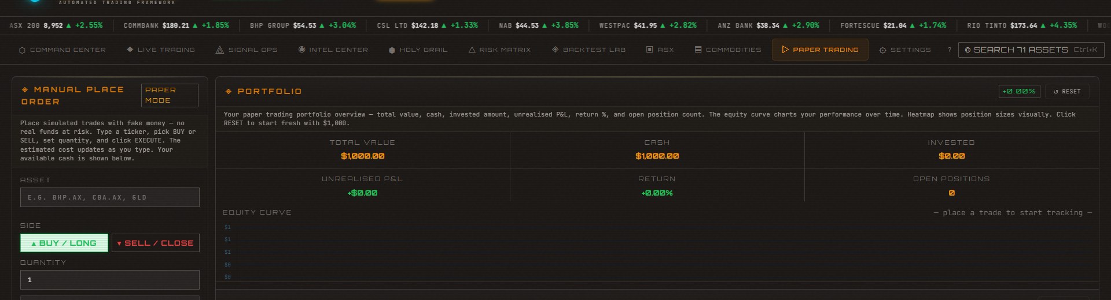Click the Backtest Lab diamond icon
The height and width of the screenshot is (300, 1111).
click(555, 50)
